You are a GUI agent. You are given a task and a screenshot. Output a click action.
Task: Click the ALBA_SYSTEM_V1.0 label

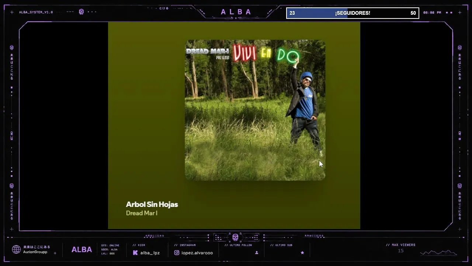36,12
